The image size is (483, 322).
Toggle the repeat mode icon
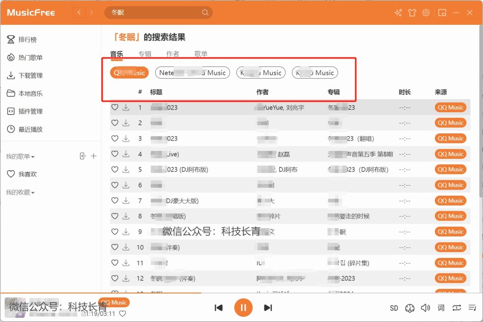click(456, 308)
